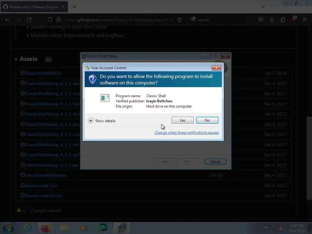Click the thumbs up reaction emoji
This screenshot has width=312, height=234.
19,210
